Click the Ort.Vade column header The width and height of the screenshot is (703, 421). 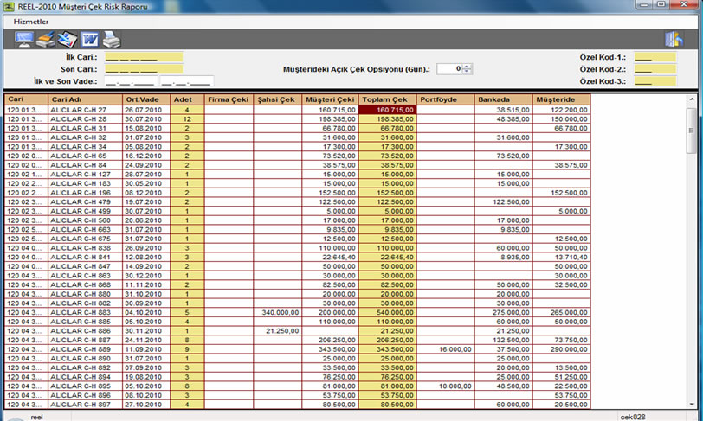(x=146, y=99)
